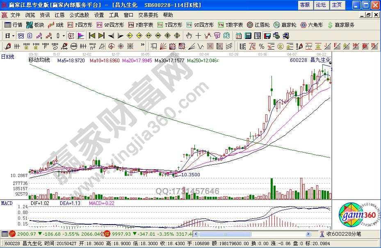381x248 pixels.
Task: Jump to first bar with skip-back arrow
Action: click(x=92, y=36)
